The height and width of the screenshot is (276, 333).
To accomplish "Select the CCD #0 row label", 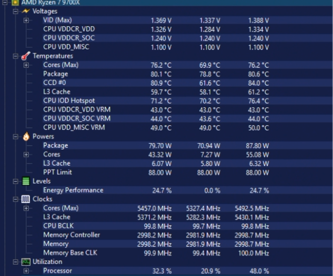I will tap(55, 82).
